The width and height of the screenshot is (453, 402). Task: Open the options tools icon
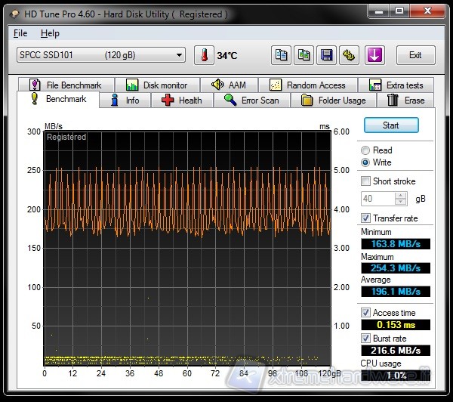pyautogui.click(x=350, y=55)
